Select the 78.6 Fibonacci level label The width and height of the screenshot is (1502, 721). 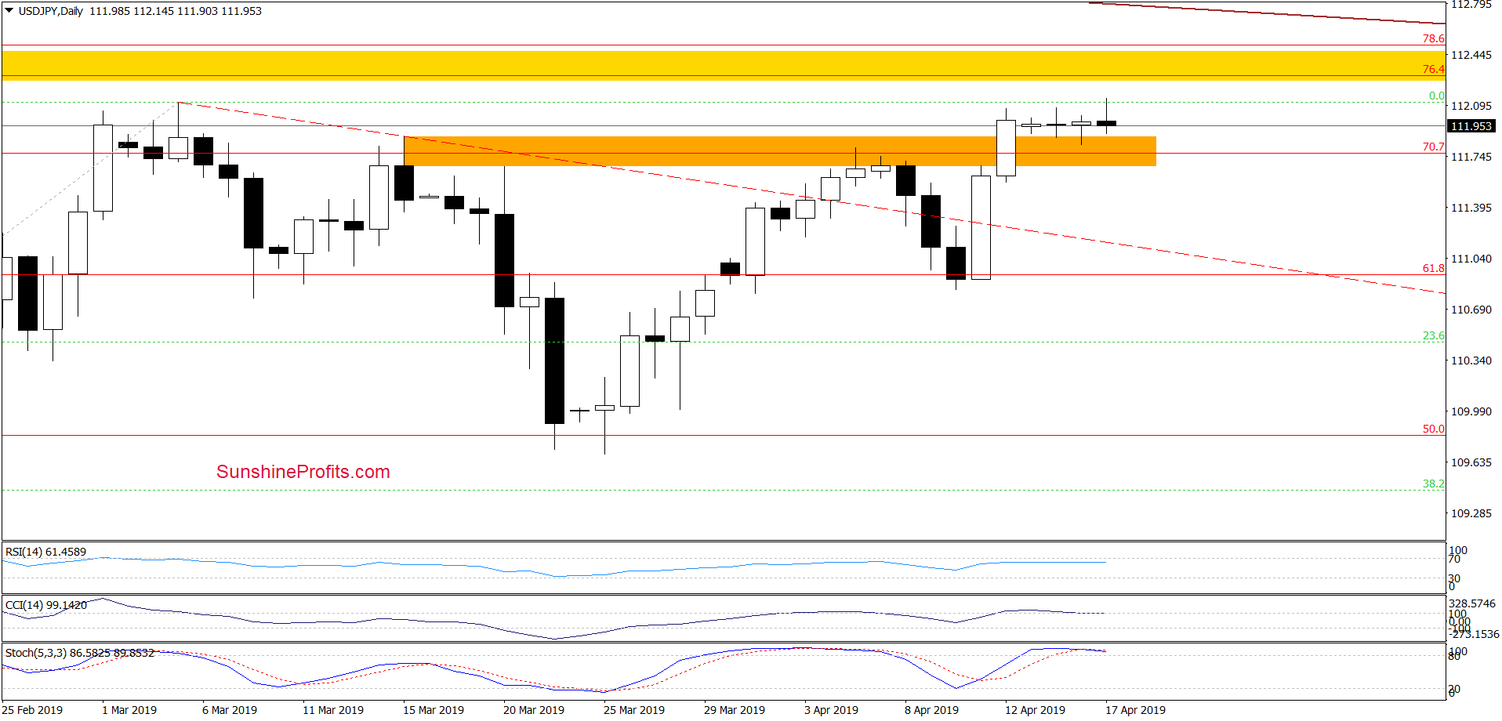click(x=1433, y=38)
